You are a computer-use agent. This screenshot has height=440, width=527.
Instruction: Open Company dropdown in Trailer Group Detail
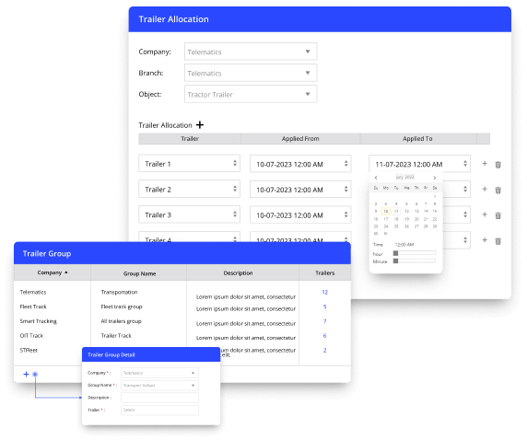159,373
